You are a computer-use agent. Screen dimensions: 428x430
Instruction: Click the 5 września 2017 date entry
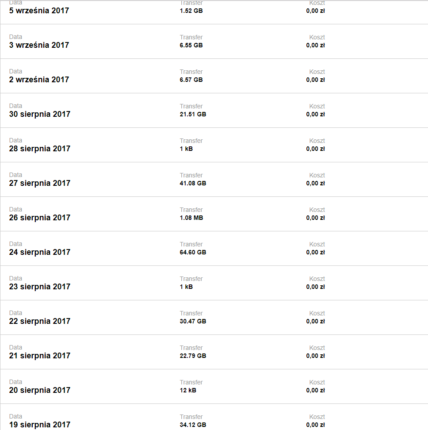39,11
